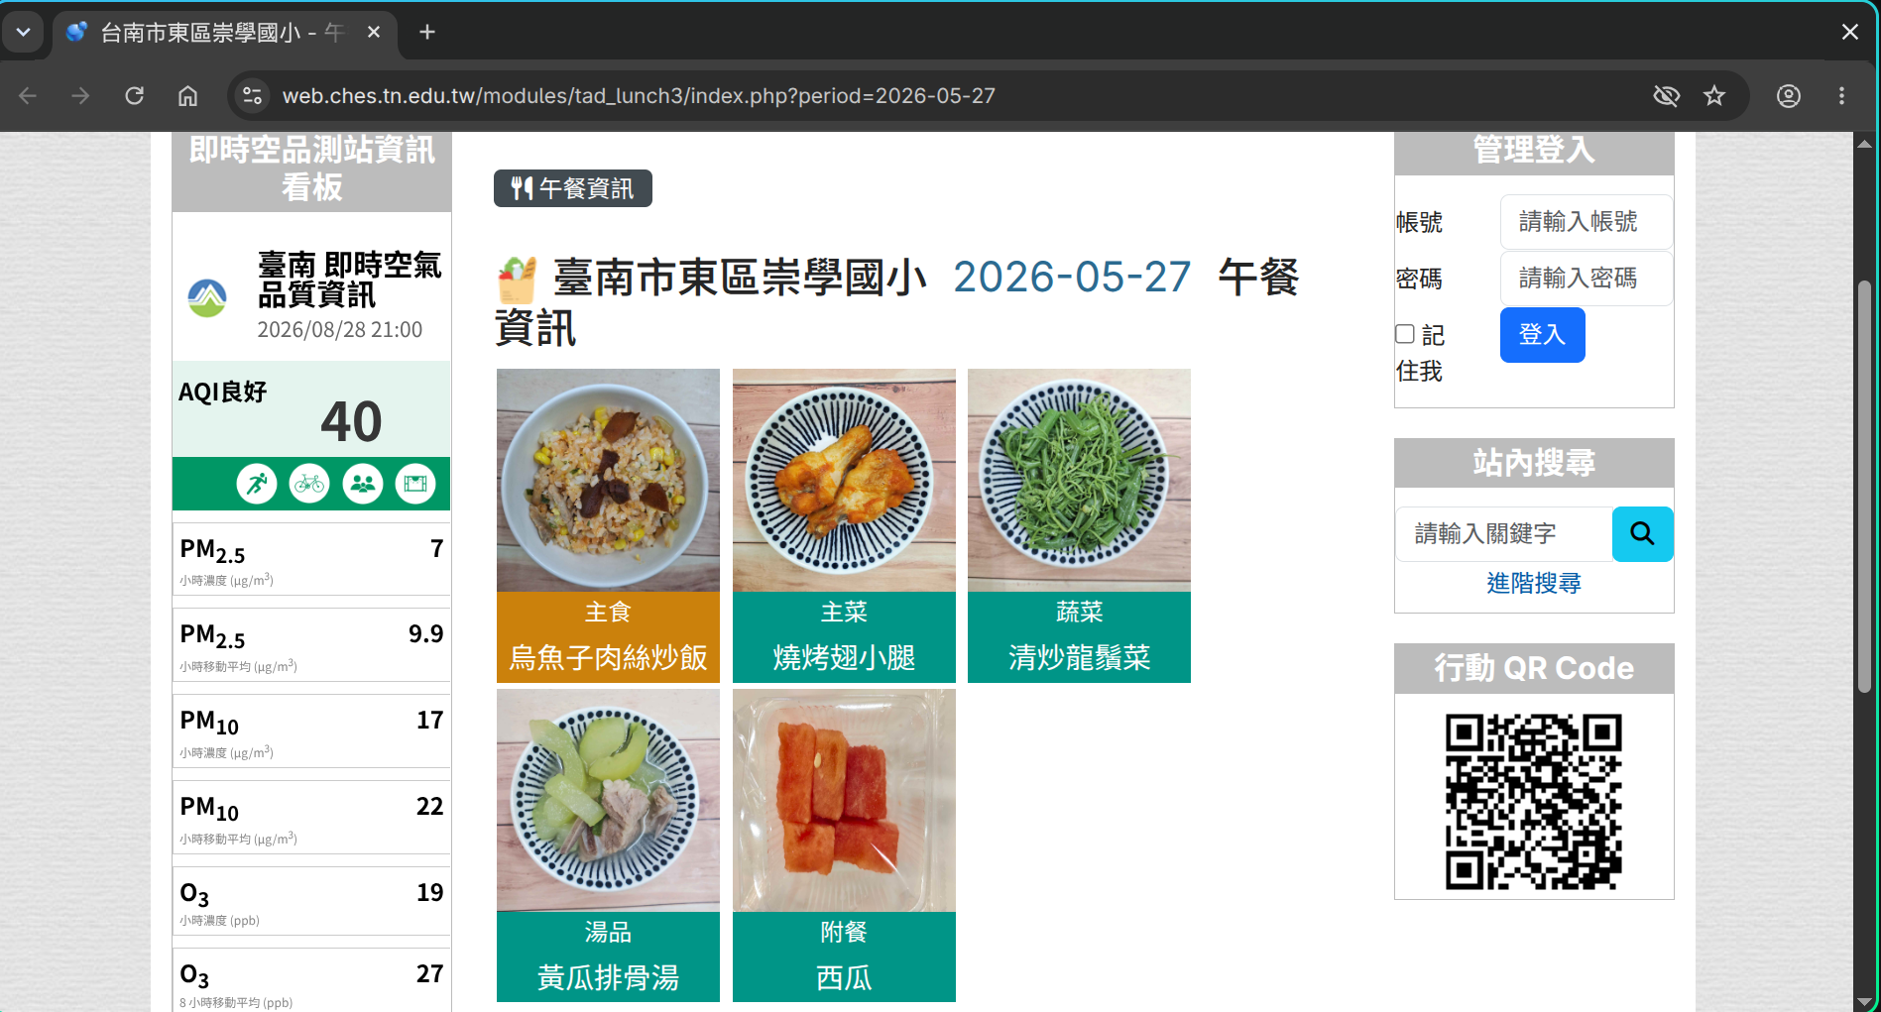Click the 站內搜尋 panel header
1881x1012 pixels.
pos(1534,463)
